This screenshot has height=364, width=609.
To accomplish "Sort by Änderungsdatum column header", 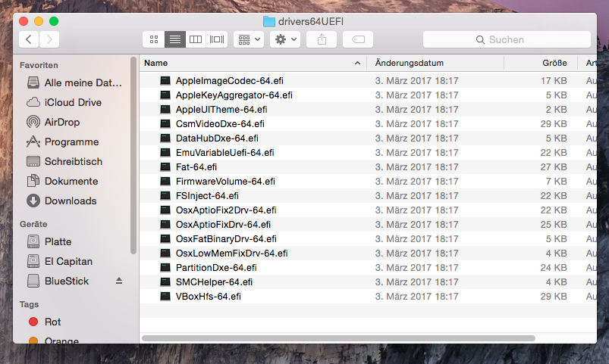I will tap(410, 63).
